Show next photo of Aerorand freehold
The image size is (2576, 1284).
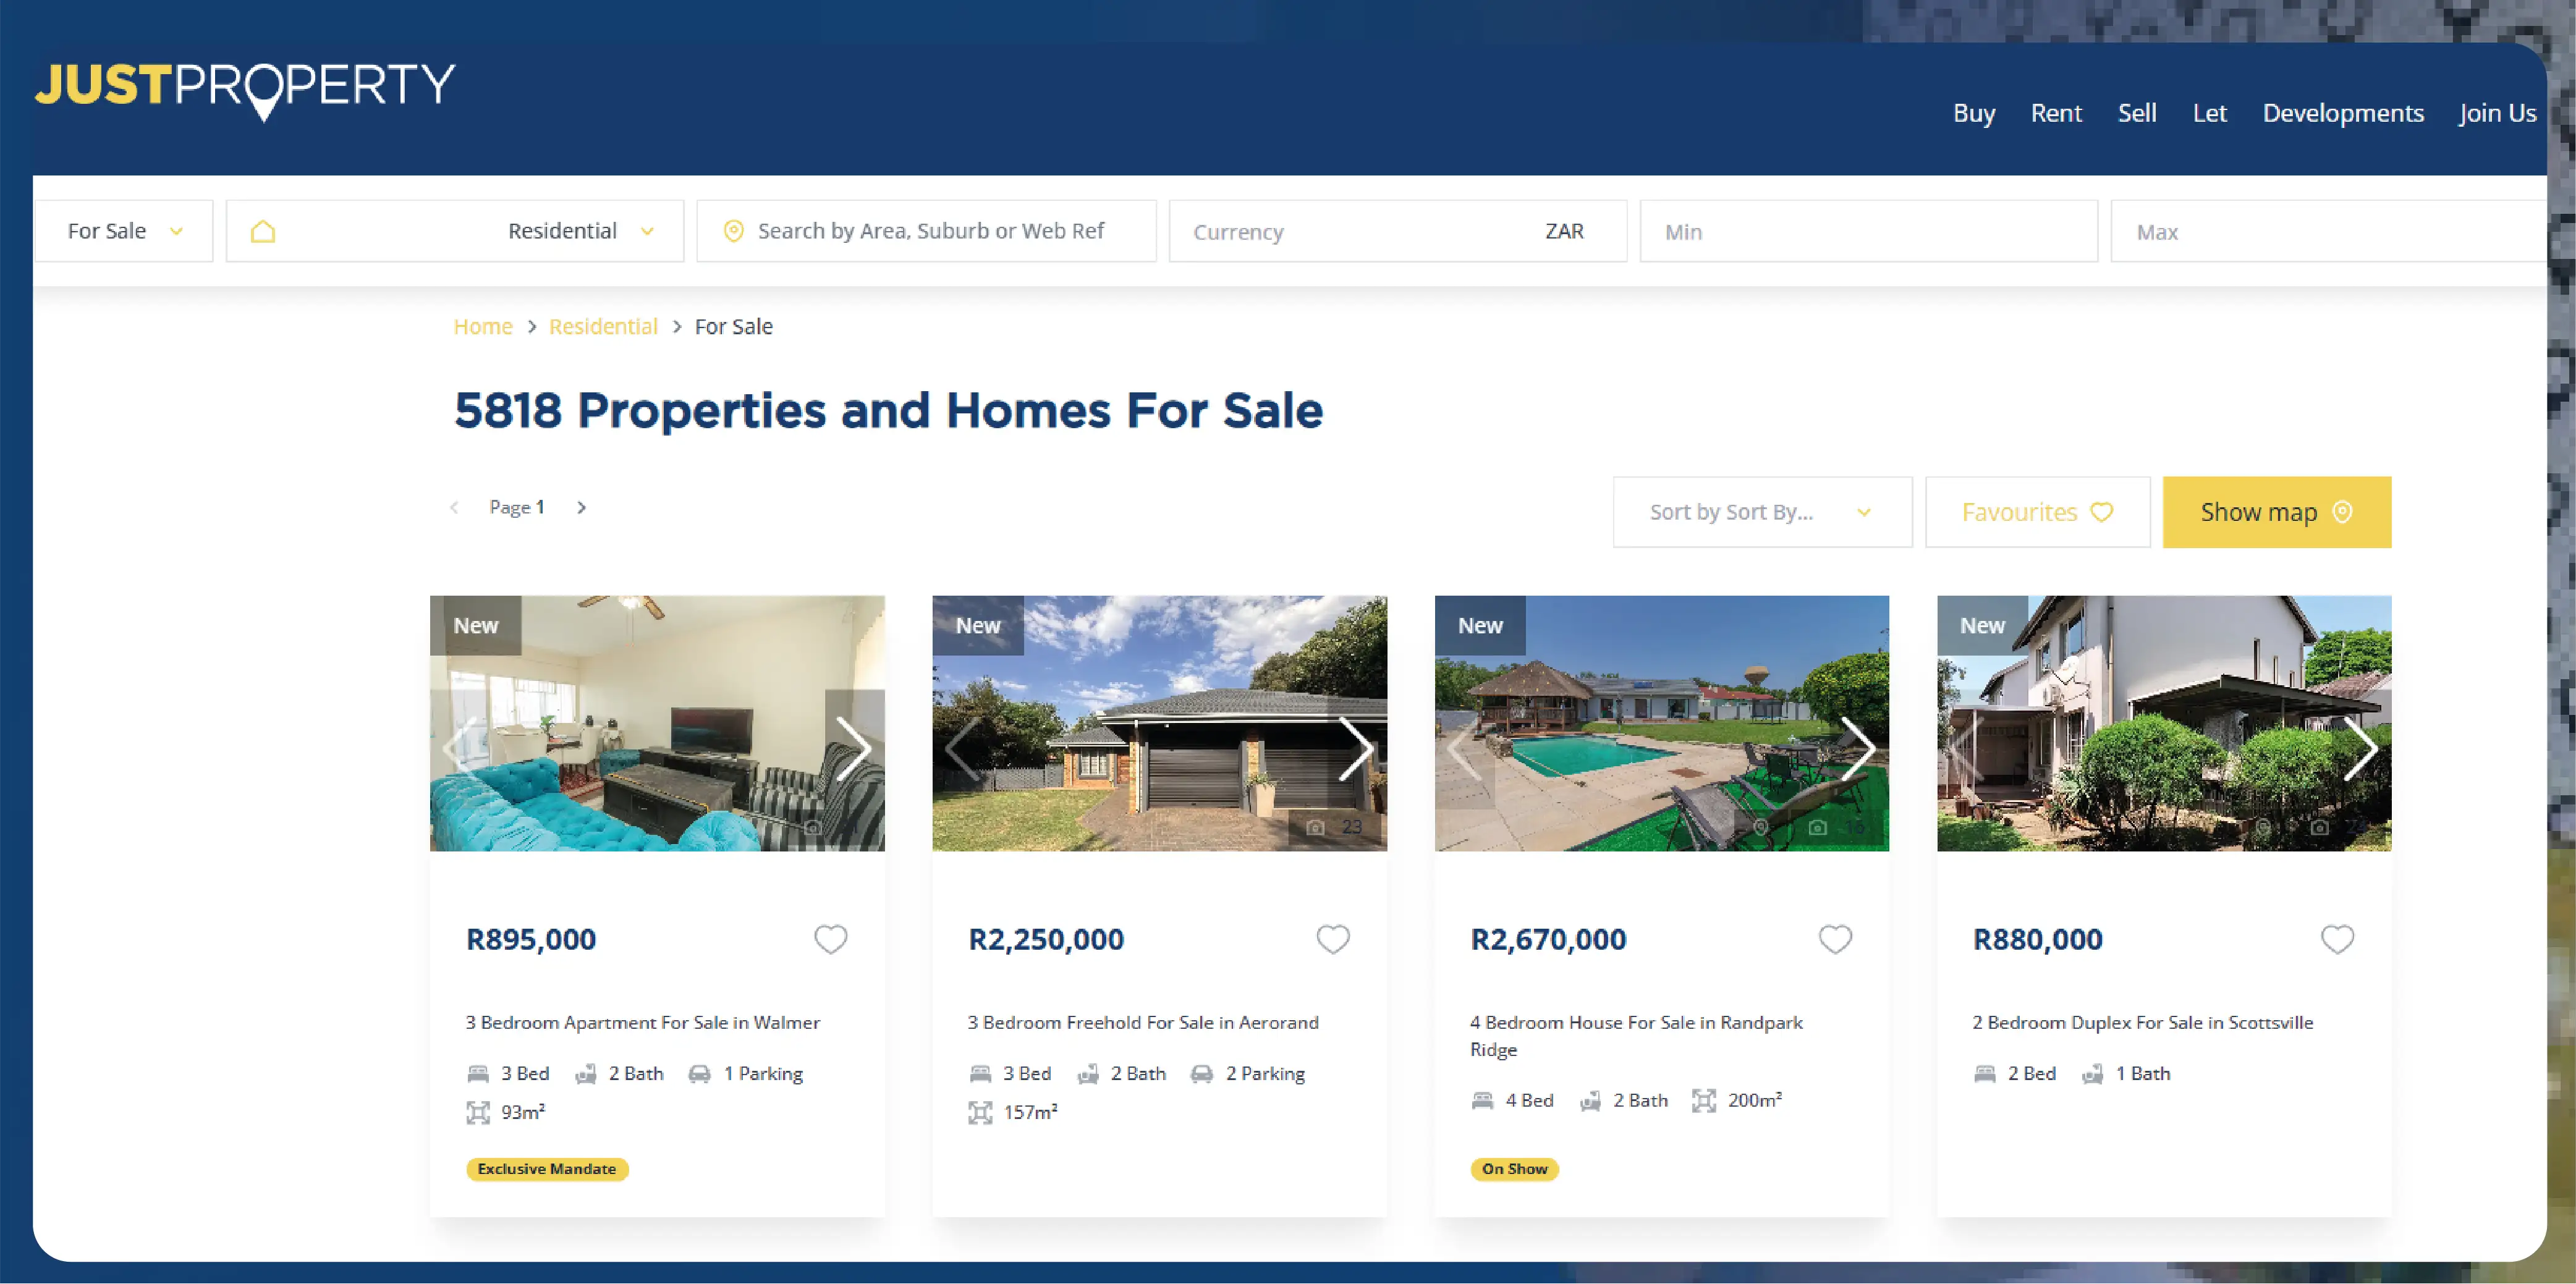[x=1357, y=748]
